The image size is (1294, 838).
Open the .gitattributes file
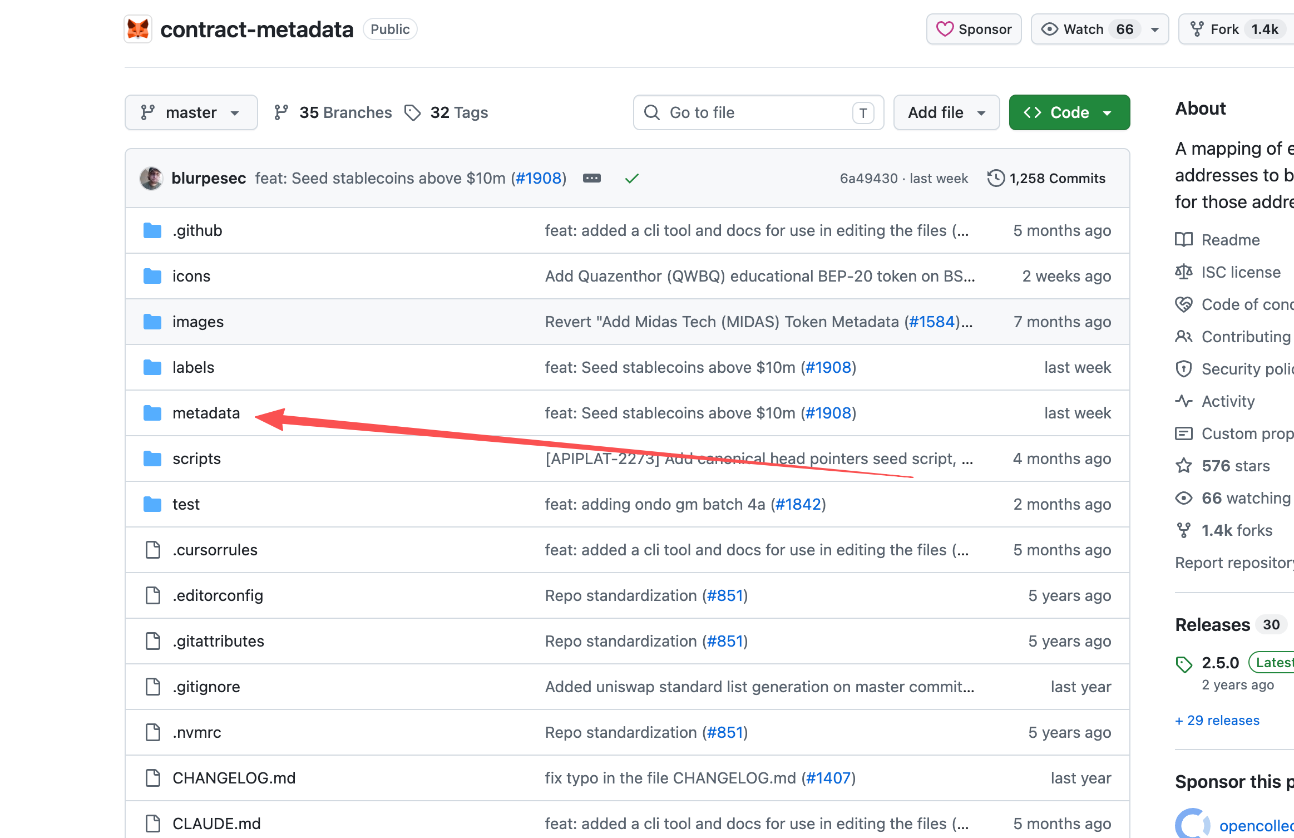(x=218, y=641)
